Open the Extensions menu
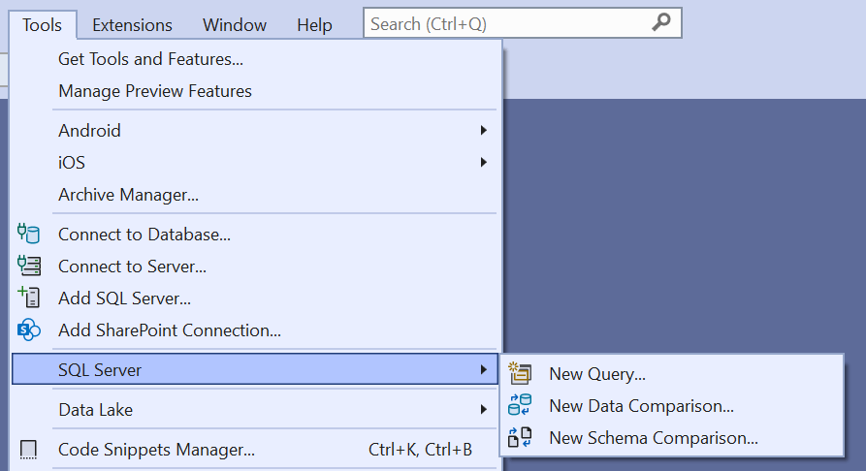The width and height of the screenshot is (866, 471). 132,25
